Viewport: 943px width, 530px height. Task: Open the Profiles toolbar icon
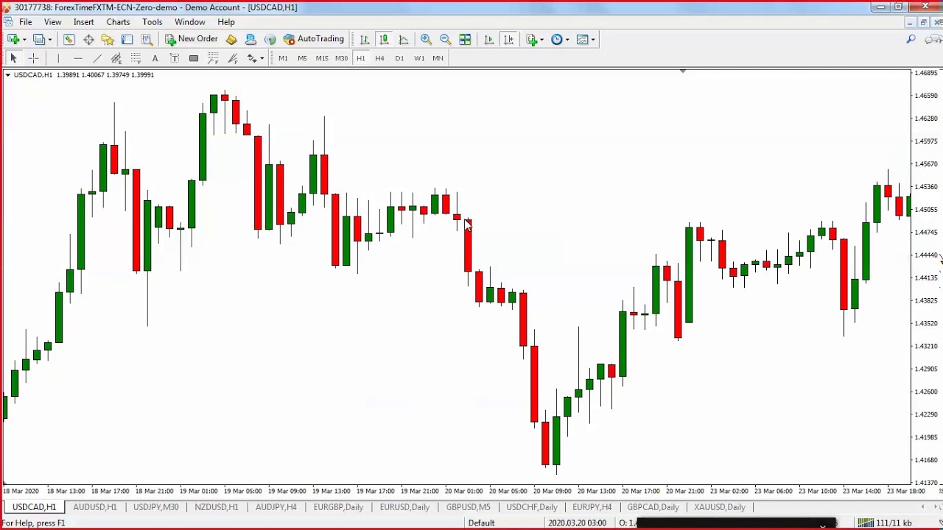38,39
